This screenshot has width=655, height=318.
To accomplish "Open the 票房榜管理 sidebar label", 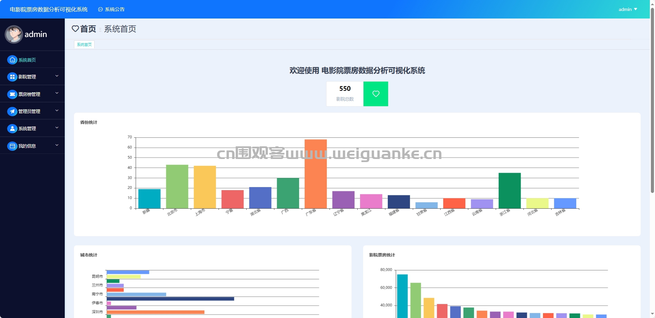I will [x=29, y=94].
